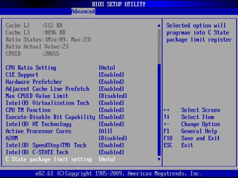Change the CPU Ratio Setting [Auto] value

click(x=107, y=68)
